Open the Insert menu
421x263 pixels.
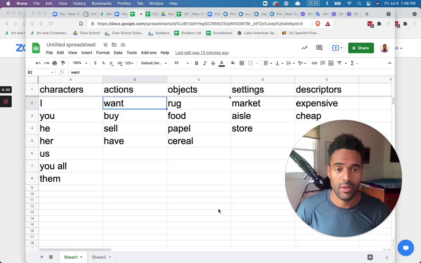pos(87,53)
